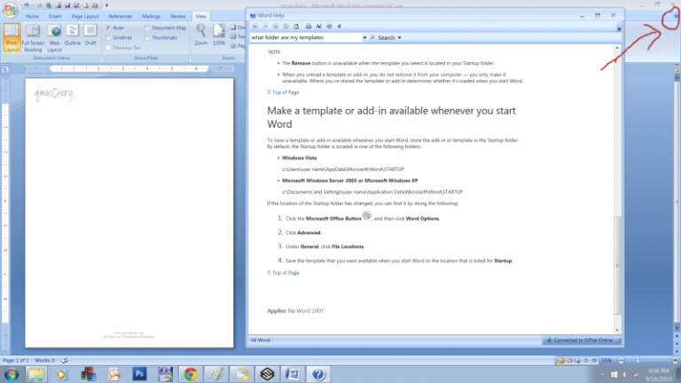Go Back in Word Help toolbar
Screen dimensions: 681x383
click(x=255, y=27)
